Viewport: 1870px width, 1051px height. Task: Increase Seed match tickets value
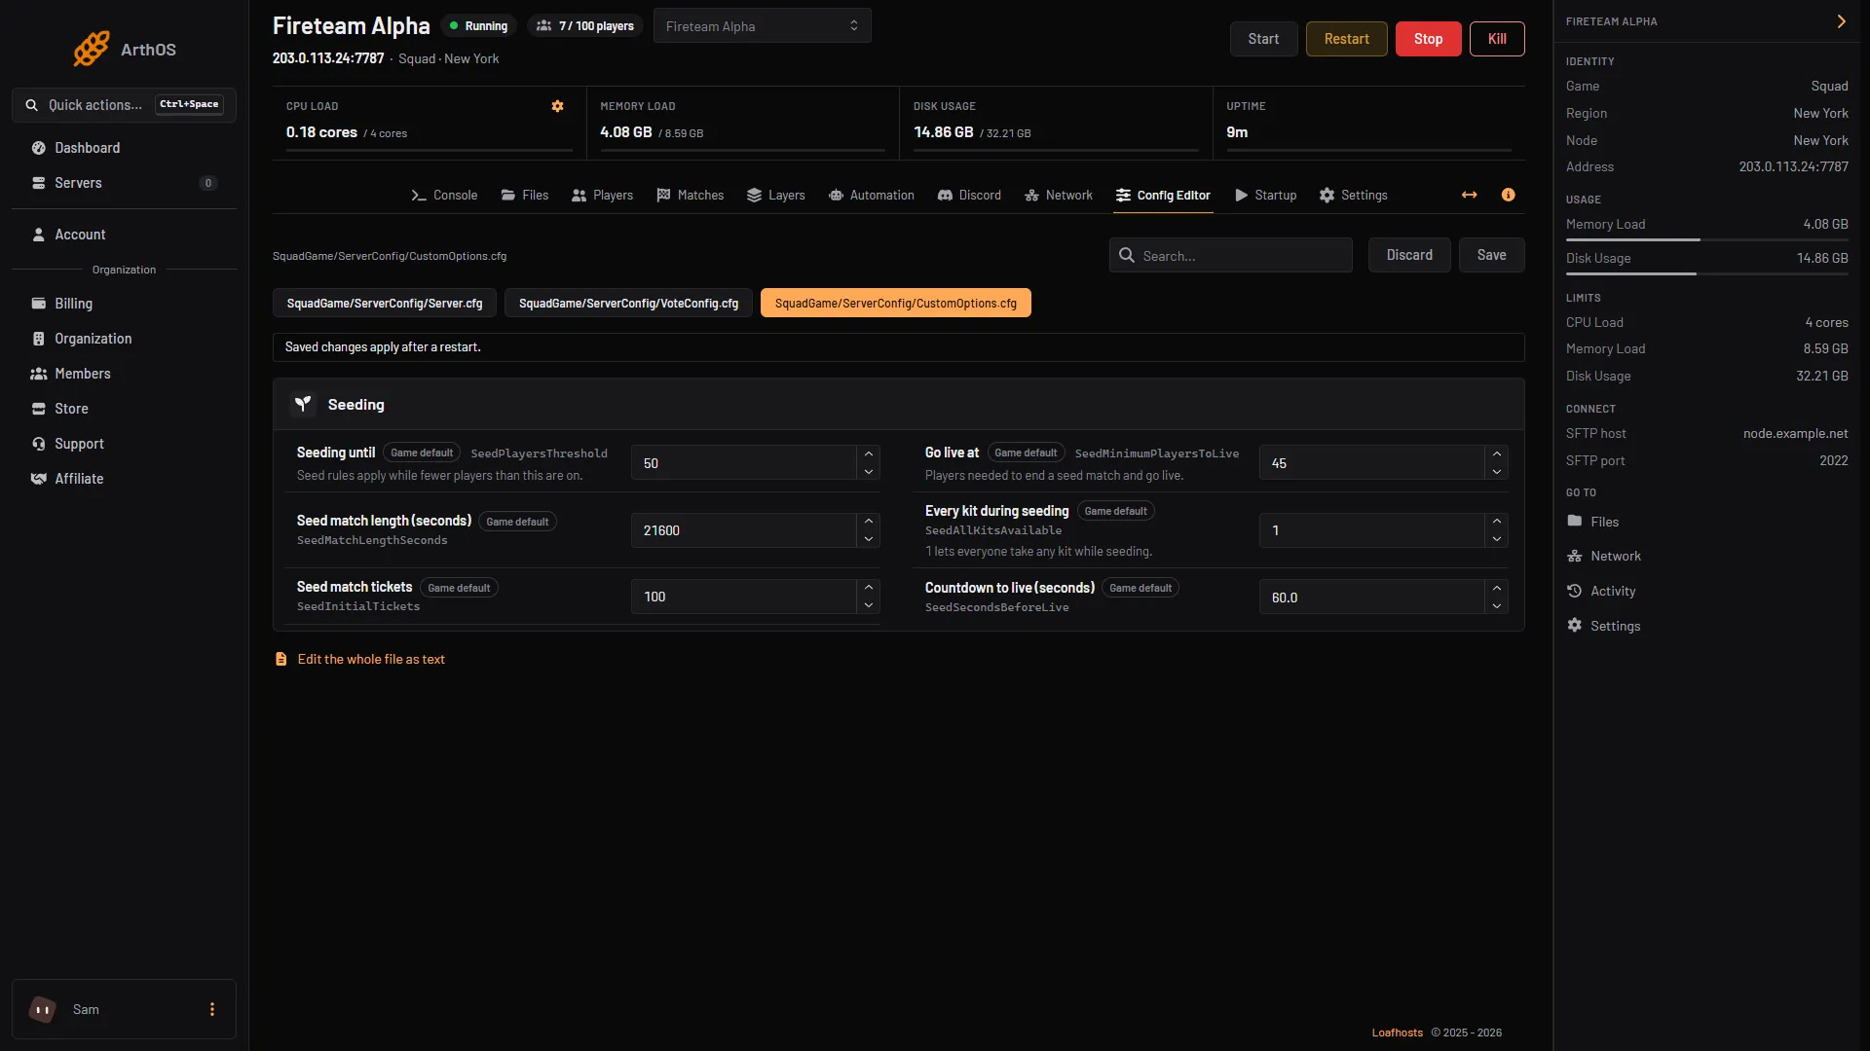pyautogui.click(x=869, y=588)
